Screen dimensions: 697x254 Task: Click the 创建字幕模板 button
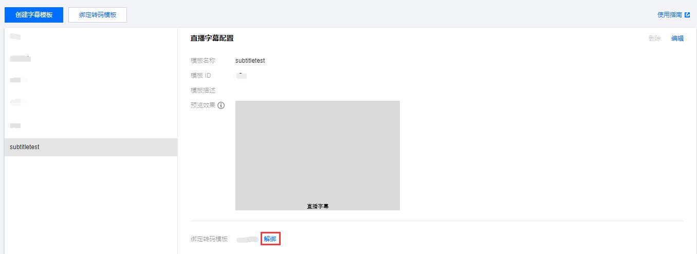coord(34,15)
